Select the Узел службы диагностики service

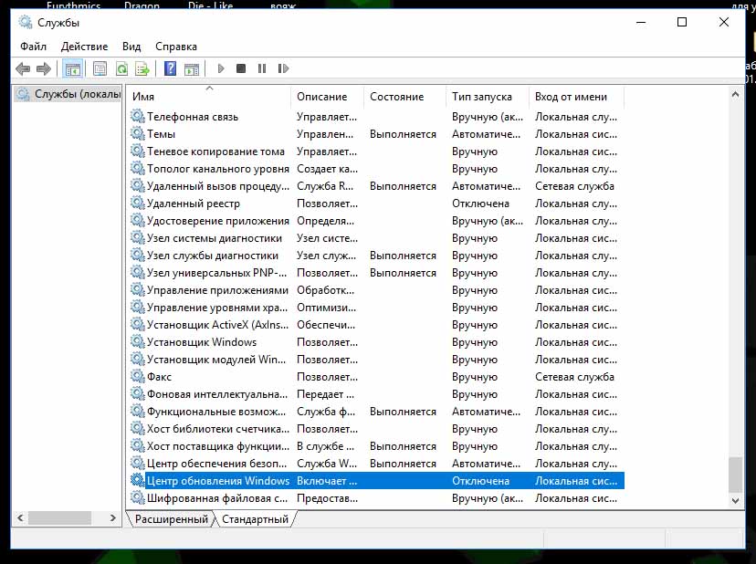click(x=377, y=256)
